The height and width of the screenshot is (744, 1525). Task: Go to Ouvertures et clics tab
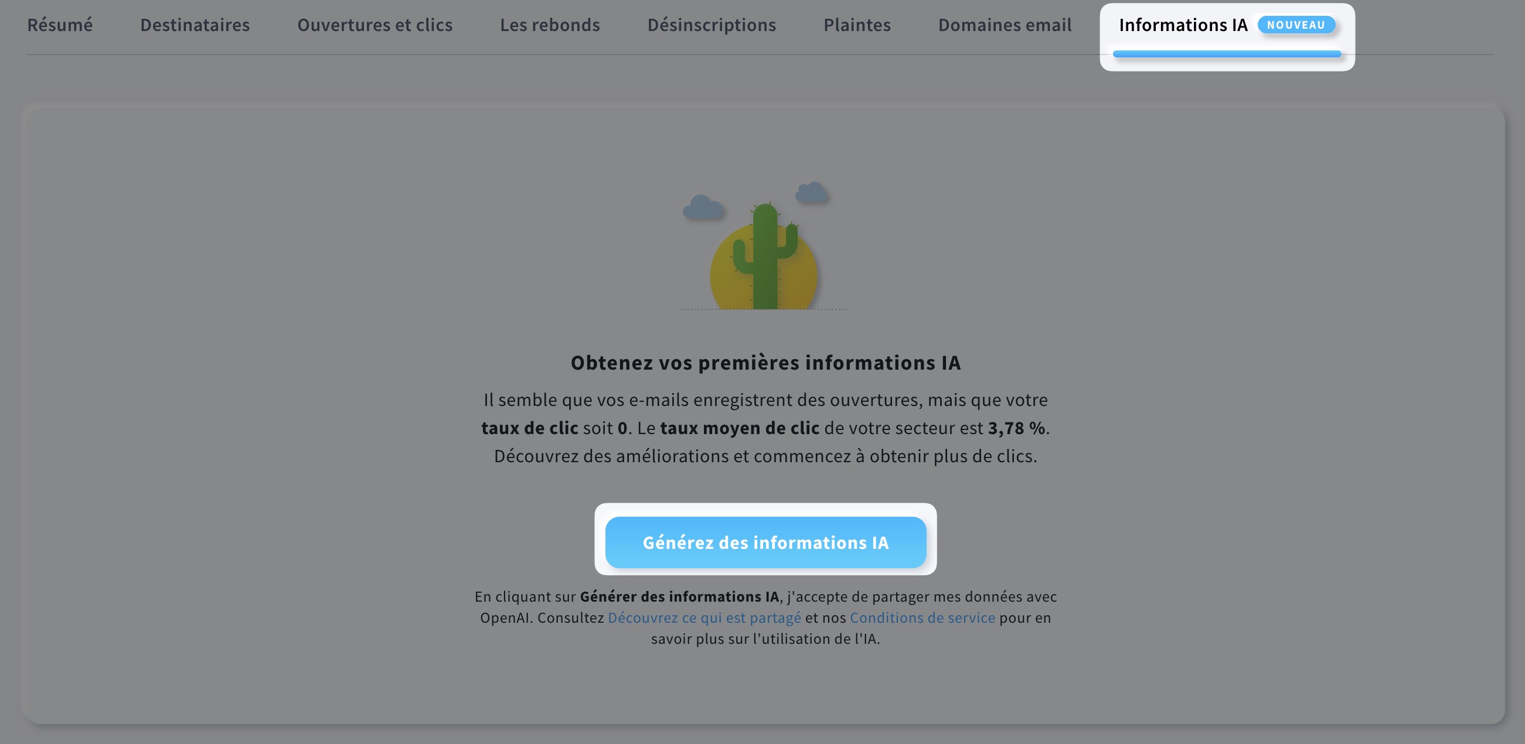(x=375, y=25)
